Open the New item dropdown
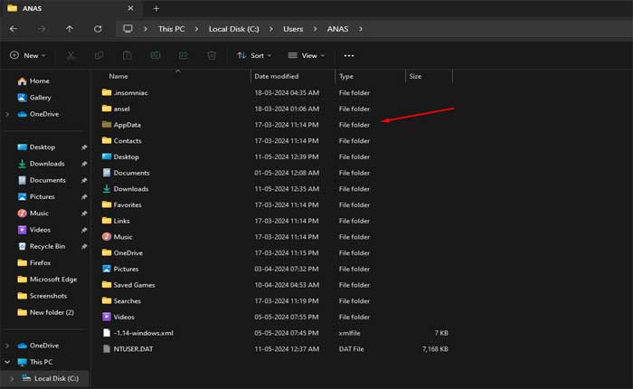 tap(25, 55)
